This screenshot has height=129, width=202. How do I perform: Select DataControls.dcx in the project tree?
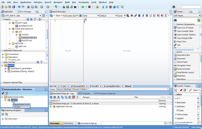point(29,38)
